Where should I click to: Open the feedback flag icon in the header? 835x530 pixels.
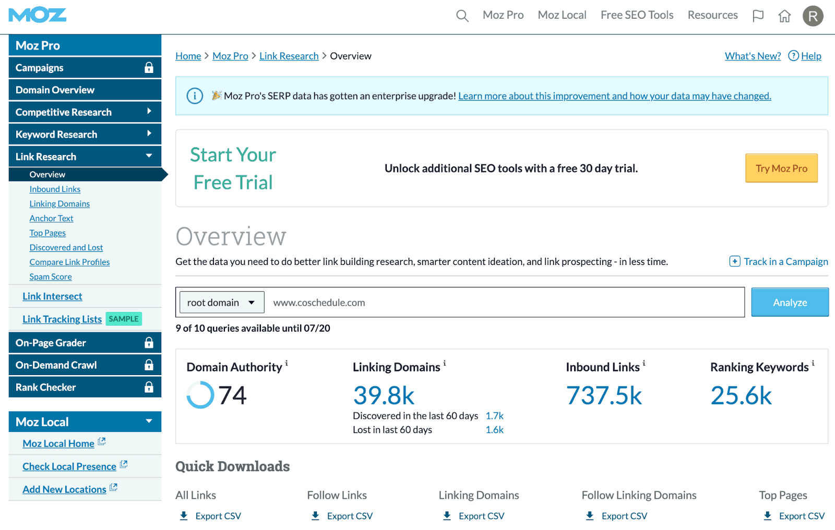tap(758, 16)
